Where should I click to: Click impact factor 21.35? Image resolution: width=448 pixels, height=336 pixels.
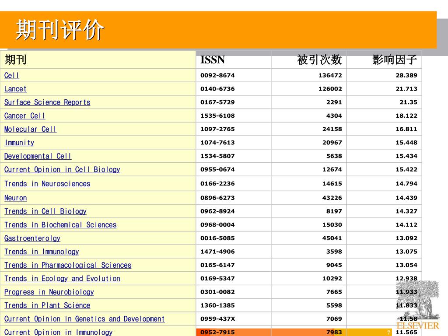(408, 102)
